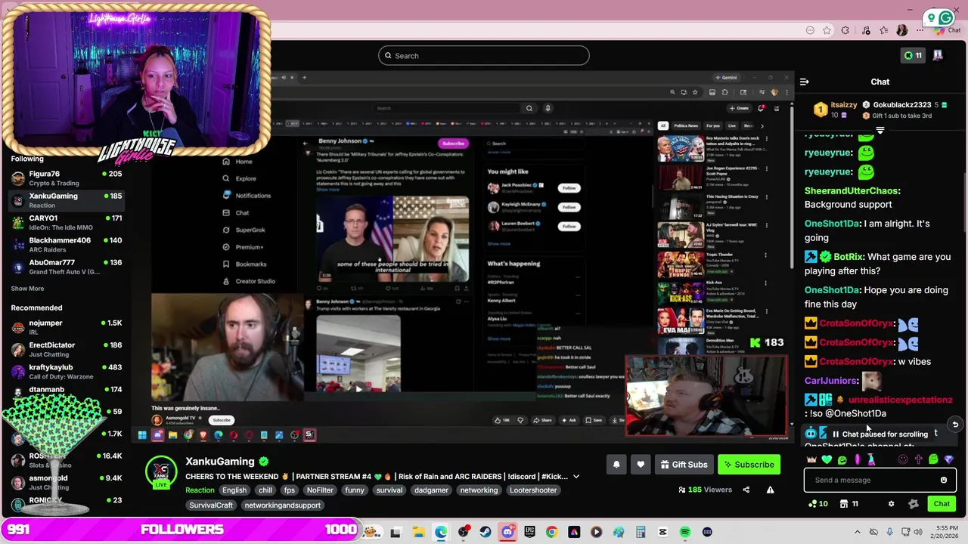This screenshot has width=968, height=544.
Task: Open kraftykaylub in Recommended list
Action: pyautogui.click(x=67, y=372)
